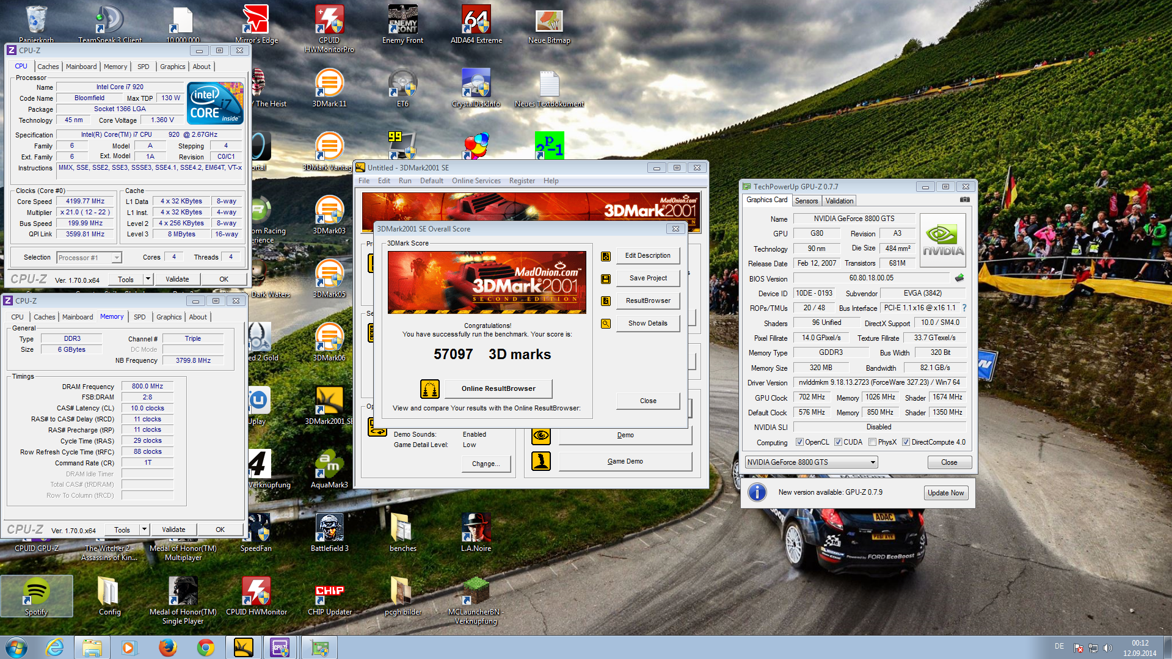This screenshot has height=659, width=1172.
Task: Open the Online Services menu in 3DMark2001
Action: tap(476, 181)
